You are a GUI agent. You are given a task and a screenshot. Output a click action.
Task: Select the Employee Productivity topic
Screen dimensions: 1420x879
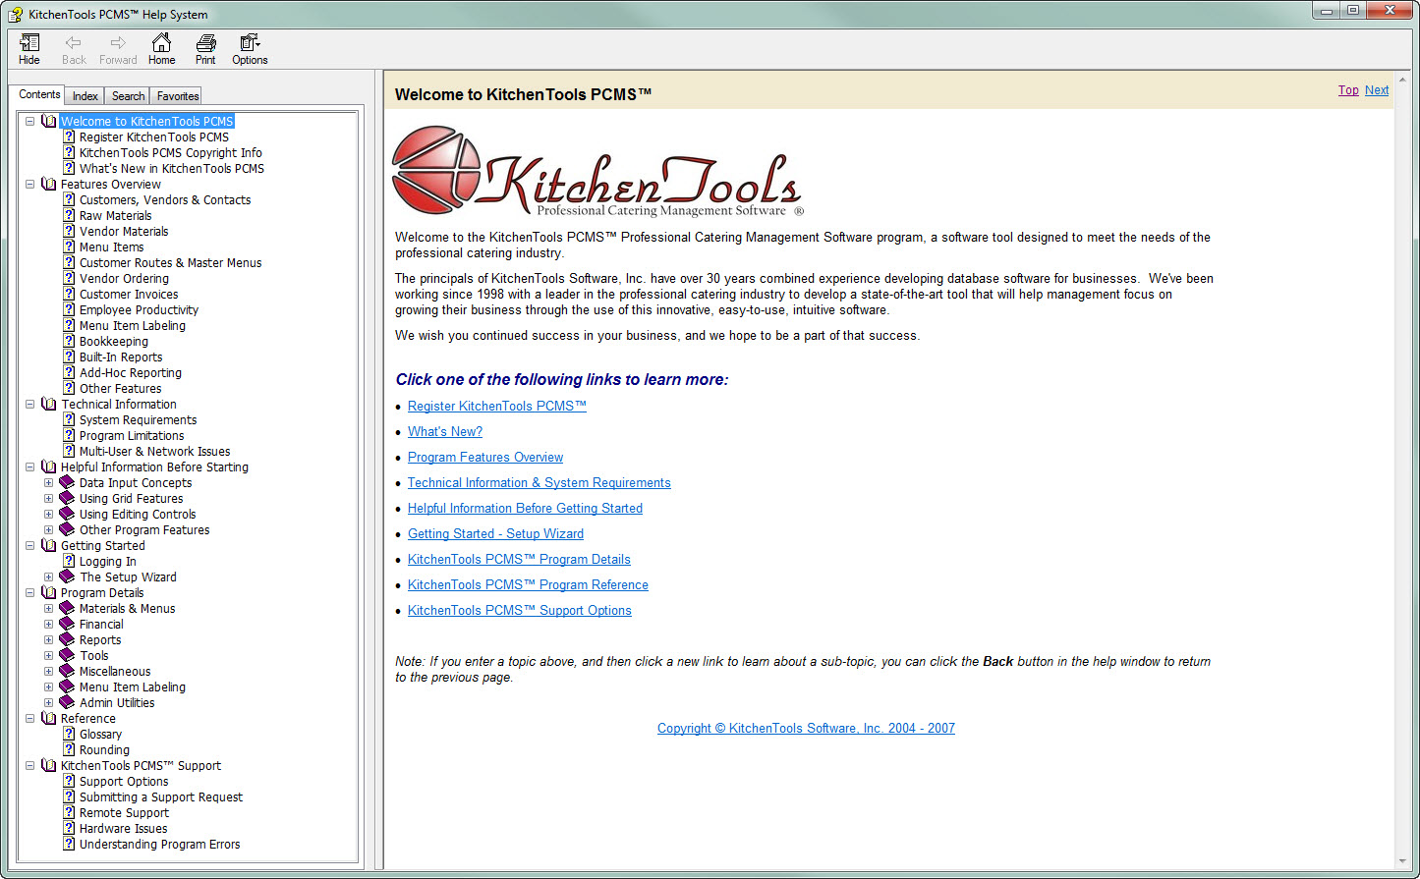pyautogui.click(x=139, y=309)
